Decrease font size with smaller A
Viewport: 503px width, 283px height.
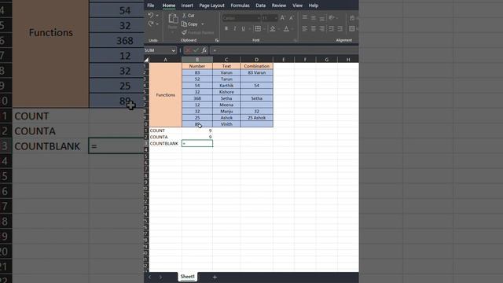(x=292, y=18)
